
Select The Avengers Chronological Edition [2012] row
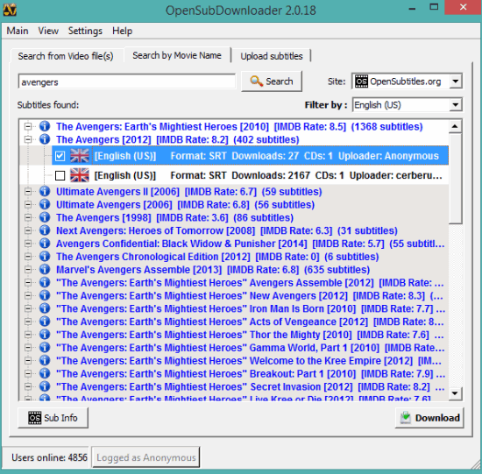[x=217, y=257]
